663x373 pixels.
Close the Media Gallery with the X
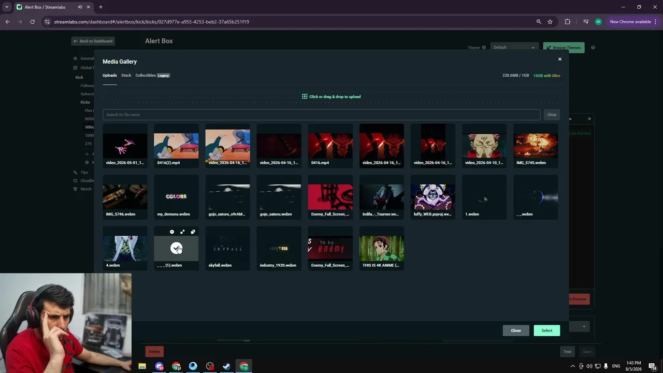tap(559, 59)
